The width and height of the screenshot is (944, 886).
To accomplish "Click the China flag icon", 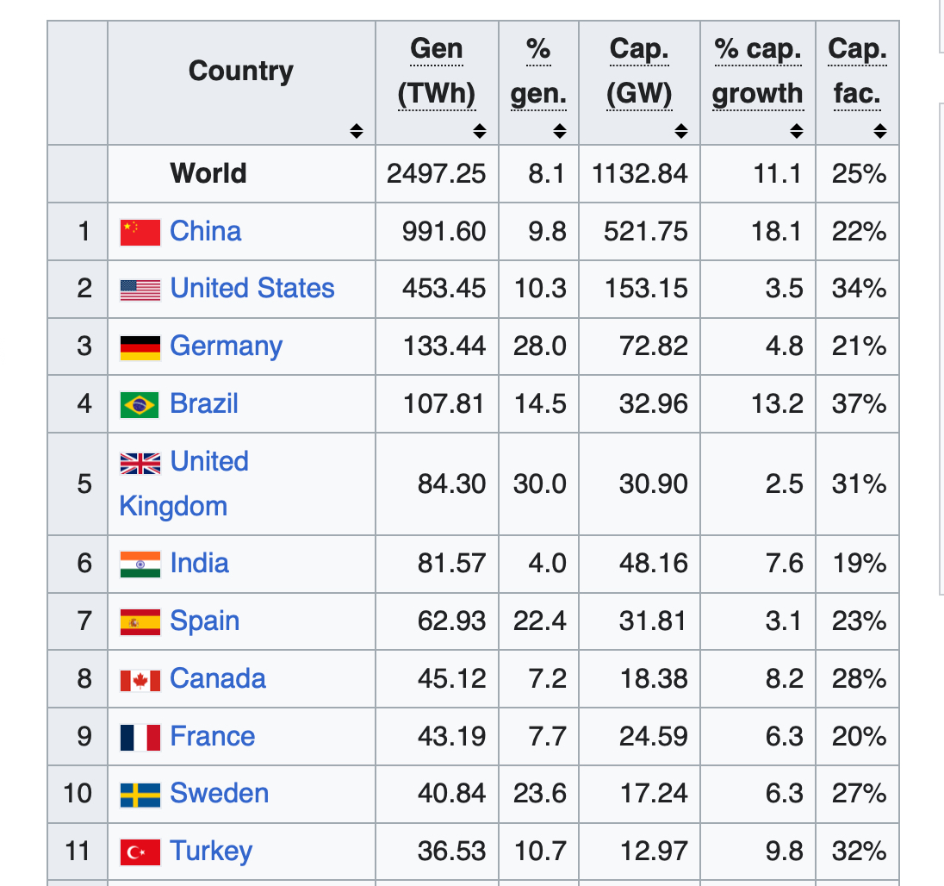I will click(x=140, y=232).
